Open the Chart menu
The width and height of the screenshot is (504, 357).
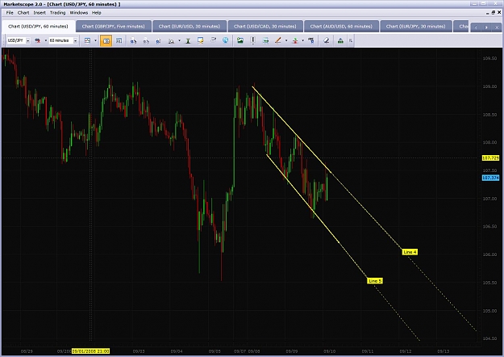[23, 13]
